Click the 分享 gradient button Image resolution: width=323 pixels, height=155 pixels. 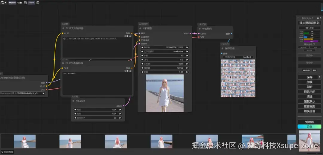310,127
